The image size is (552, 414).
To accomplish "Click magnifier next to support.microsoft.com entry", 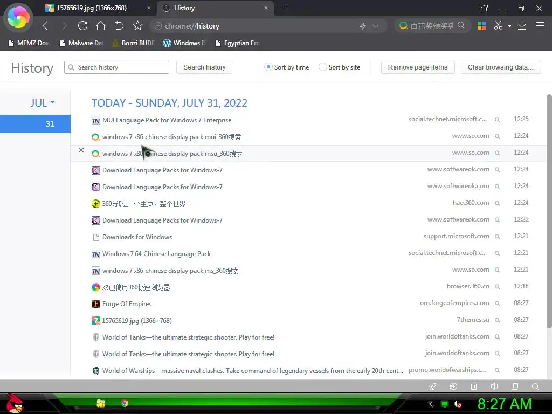I will [498, 237].
